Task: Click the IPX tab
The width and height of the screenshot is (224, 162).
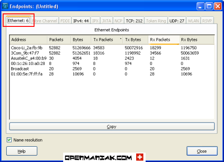Action: [95, 21]
